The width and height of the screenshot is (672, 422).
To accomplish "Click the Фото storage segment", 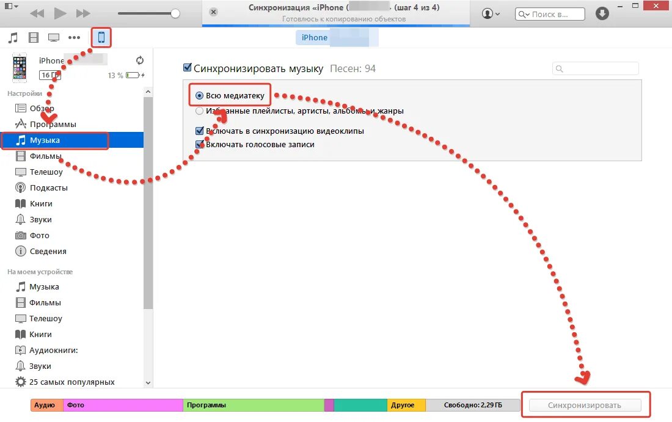I will pyautogui.click(x=123, y=405).
